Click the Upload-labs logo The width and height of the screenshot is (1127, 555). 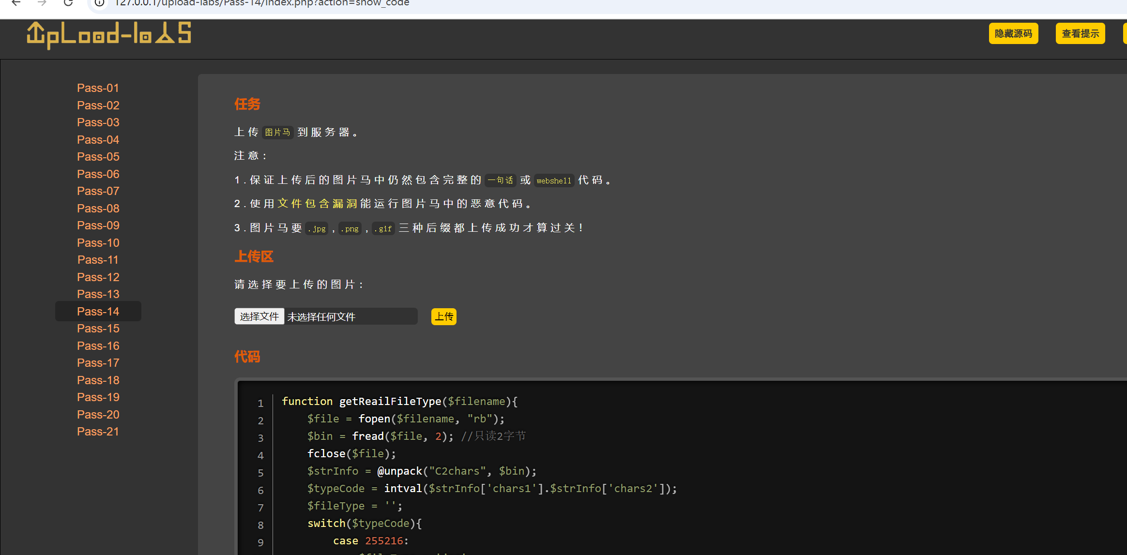pos(109,34)
